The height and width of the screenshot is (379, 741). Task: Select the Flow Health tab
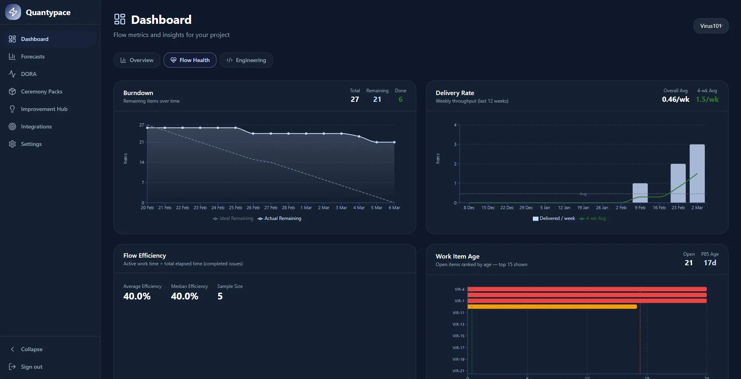tap(190, 60)
